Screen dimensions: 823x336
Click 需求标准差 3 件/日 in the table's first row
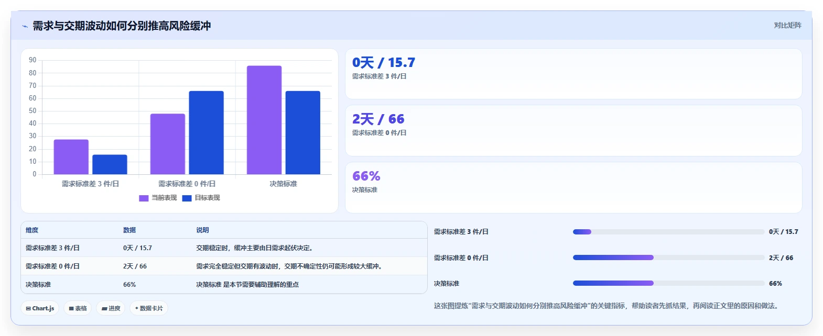coord(52,248)
